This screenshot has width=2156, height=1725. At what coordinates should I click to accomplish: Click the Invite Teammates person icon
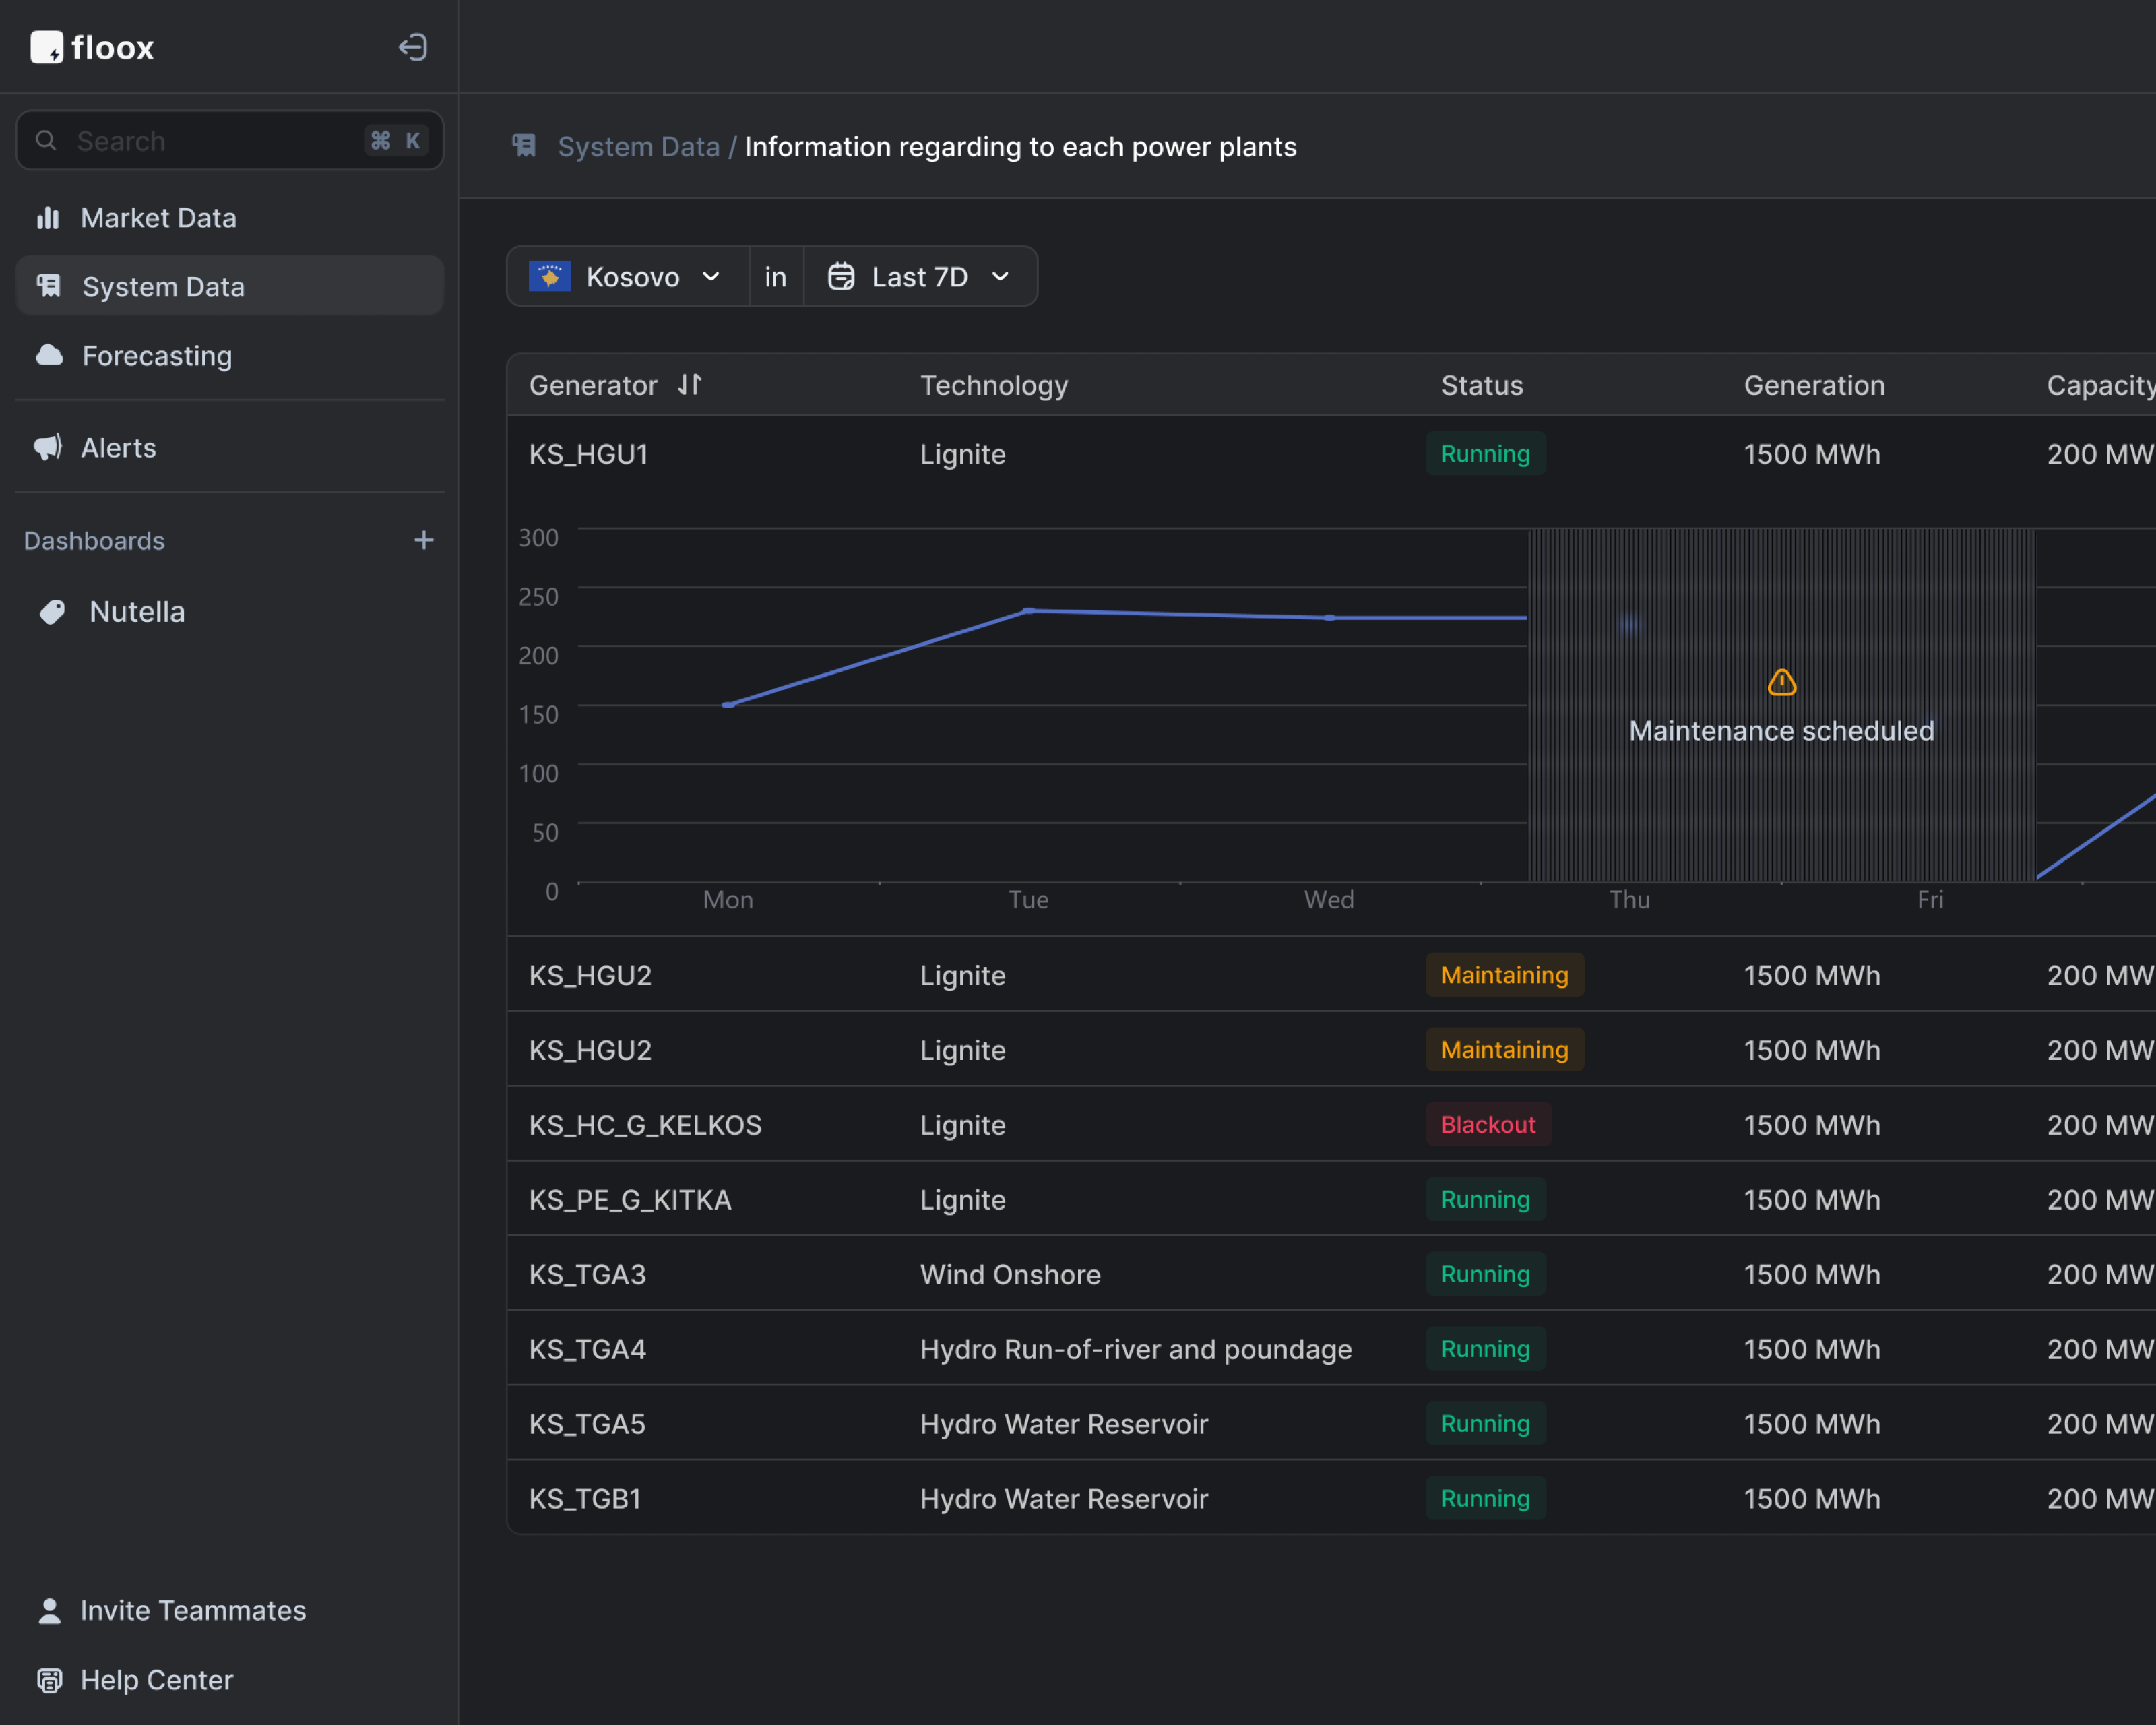click(49, 1610)
